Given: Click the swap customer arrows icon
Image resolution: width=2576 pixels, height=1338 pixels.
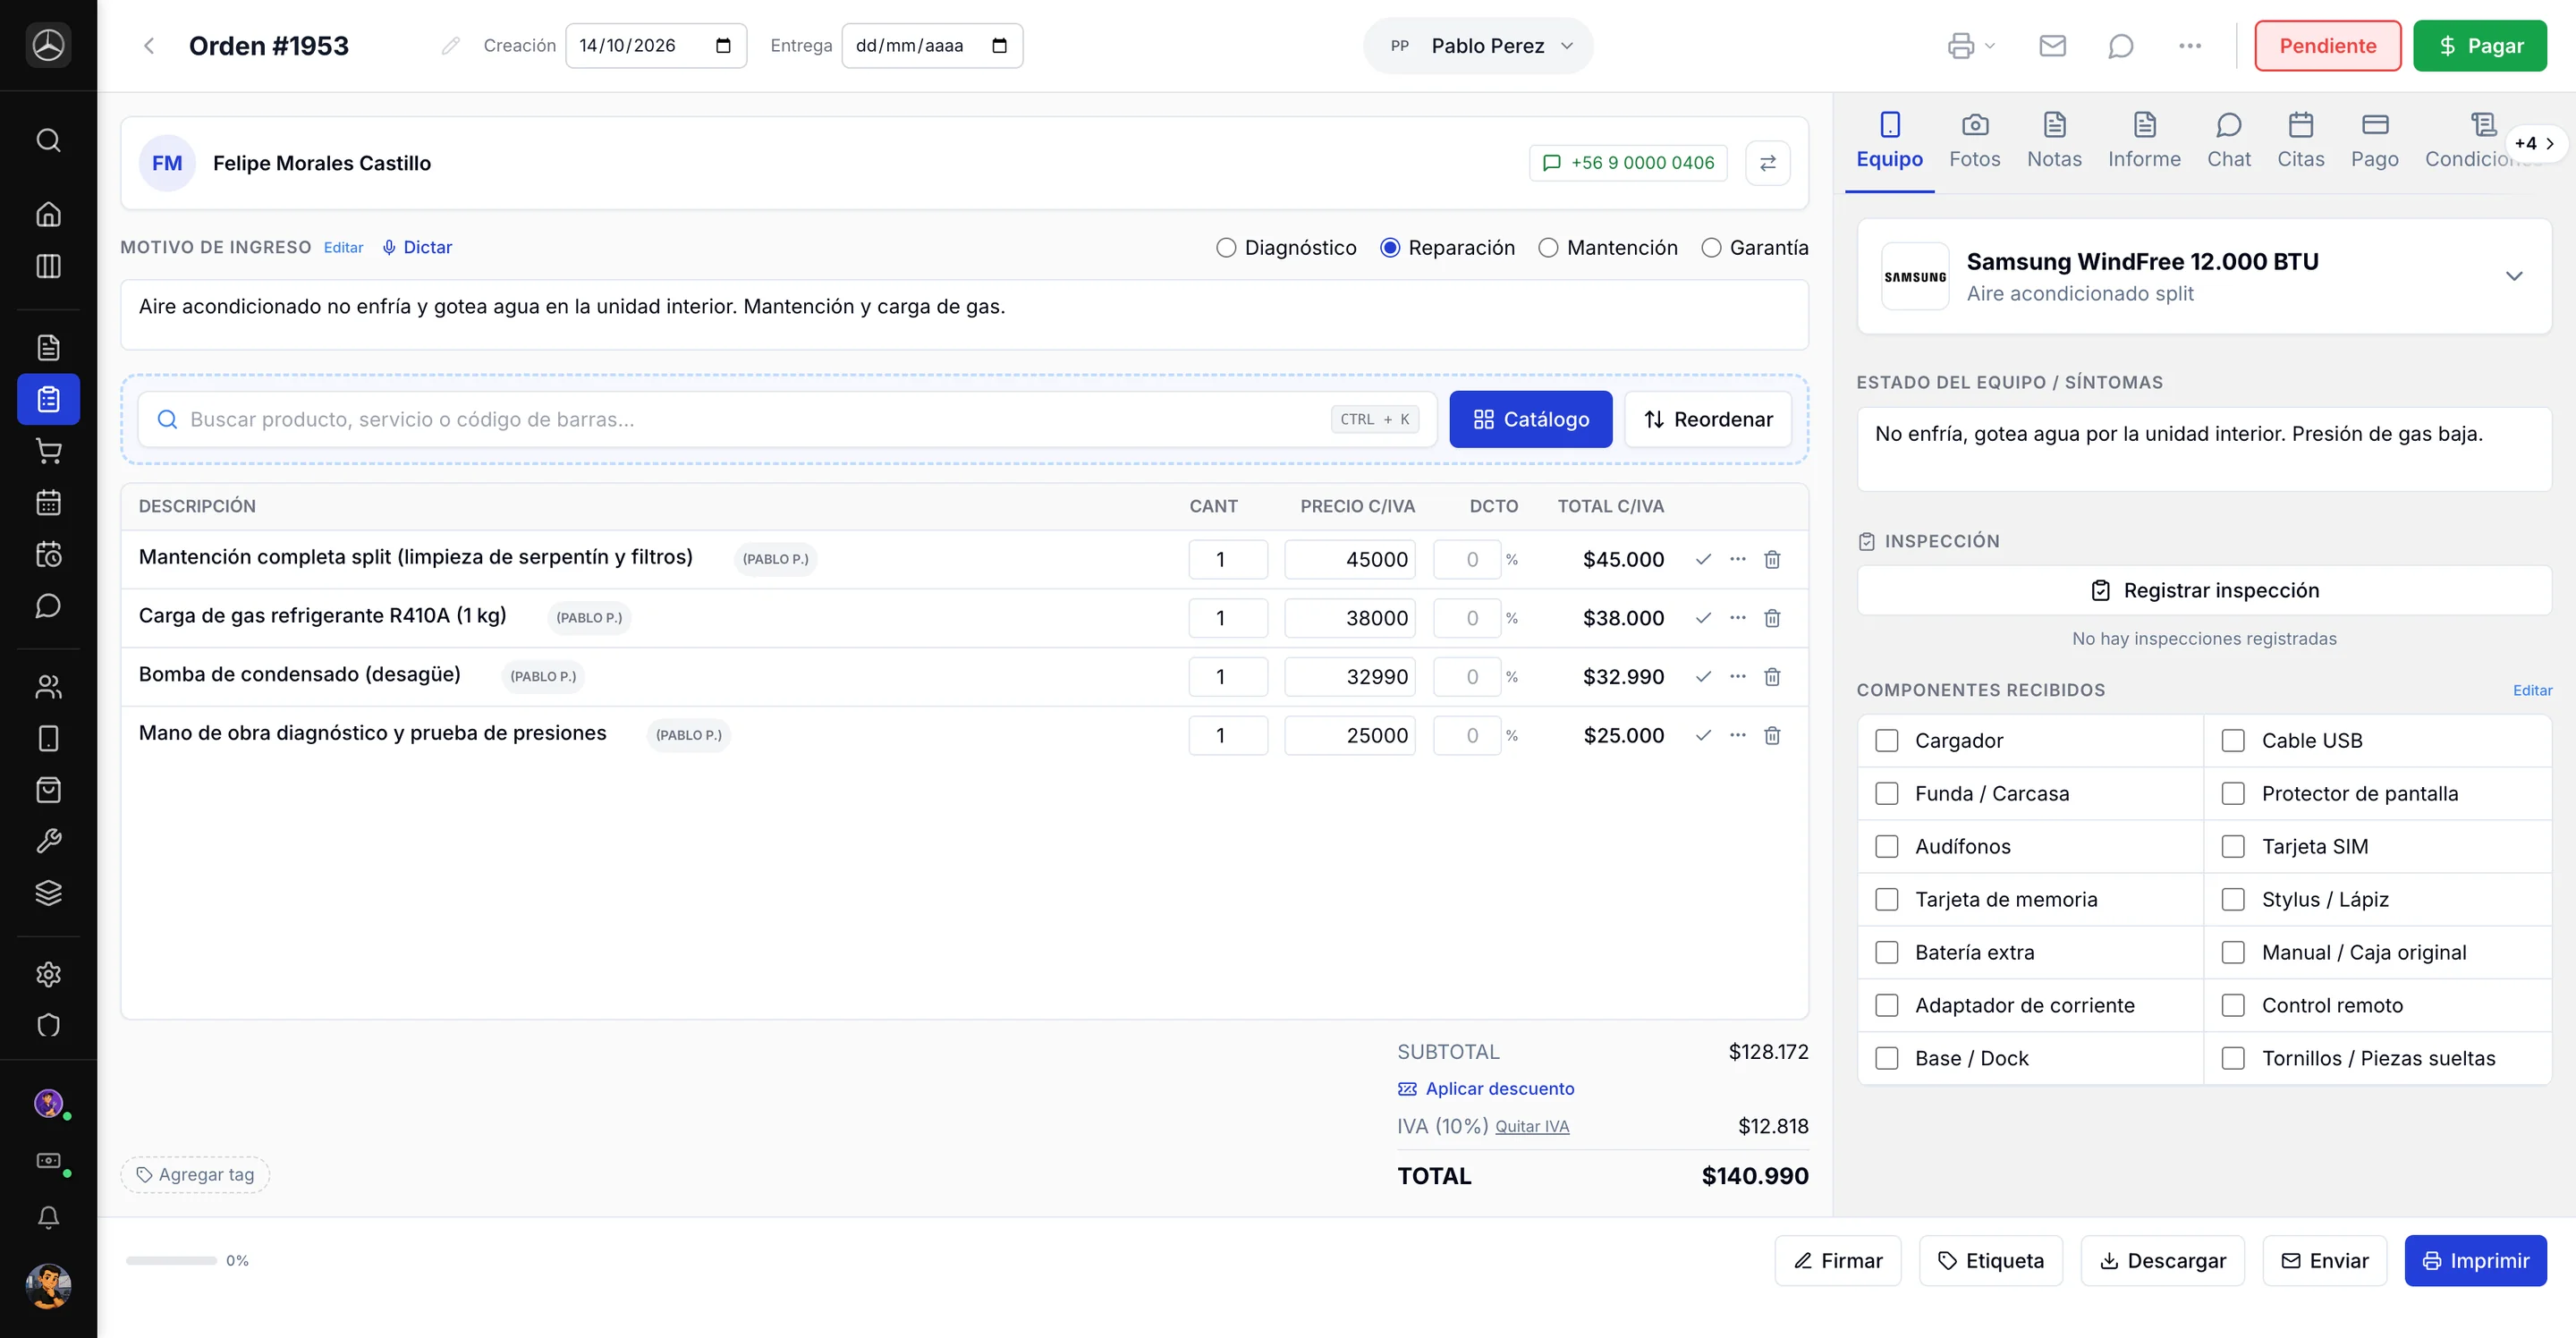Looking at the screenshot, I should [1768, 163].
